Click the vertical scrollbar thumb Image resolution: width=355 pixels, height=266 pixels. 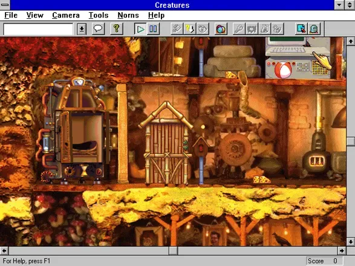(x=351, y=141)
